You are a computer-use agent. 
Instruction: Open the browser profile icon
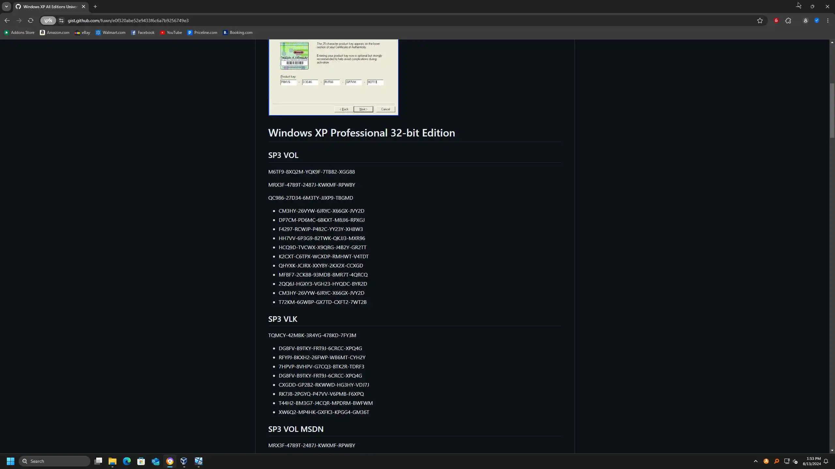tap(805, 21)
